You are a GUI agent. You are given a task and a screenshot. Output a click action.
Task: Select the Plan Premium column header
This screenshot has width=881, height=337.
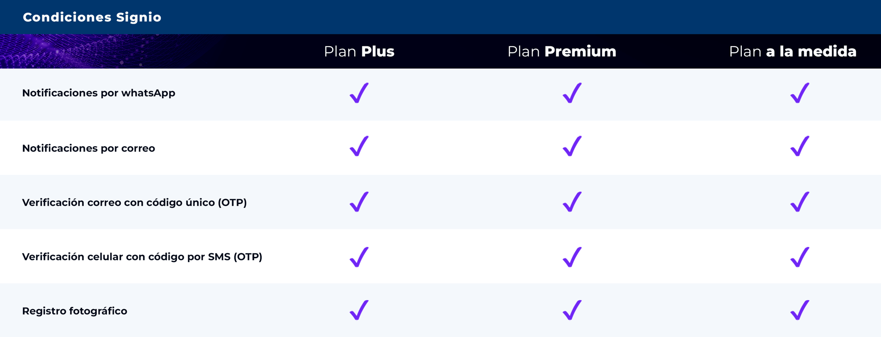point(562,52)
